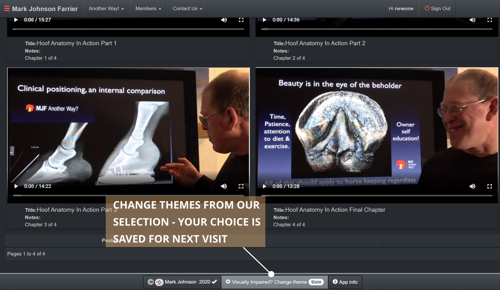Click Mark Johnson 2020 copyright item
The width and height of the screenshot is (500, 290).
(182, 282)
